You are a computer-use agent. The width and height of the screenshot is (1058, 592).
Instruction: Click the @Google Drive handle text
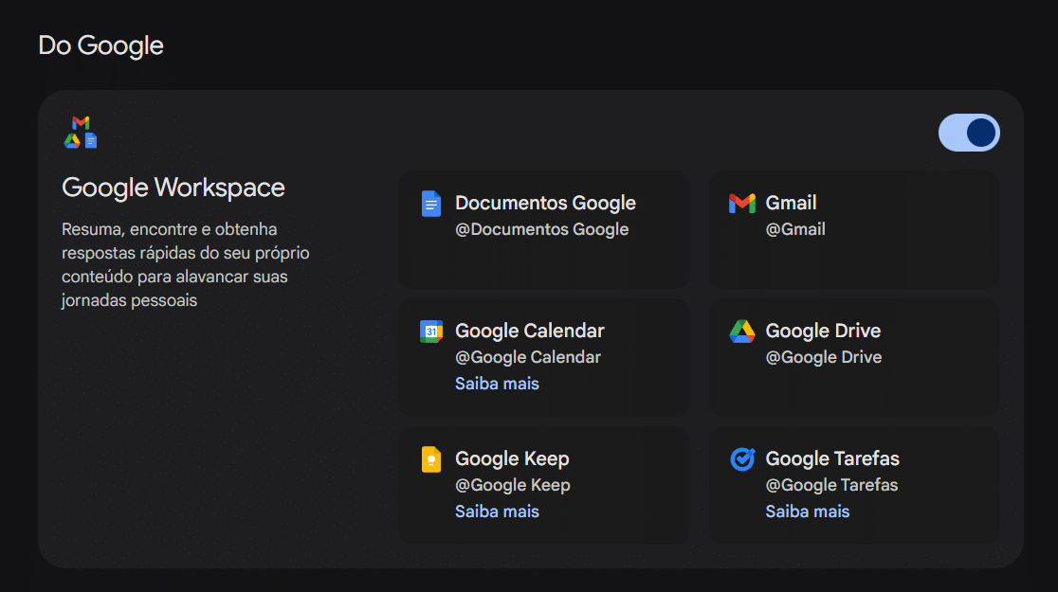click(824, 357)
